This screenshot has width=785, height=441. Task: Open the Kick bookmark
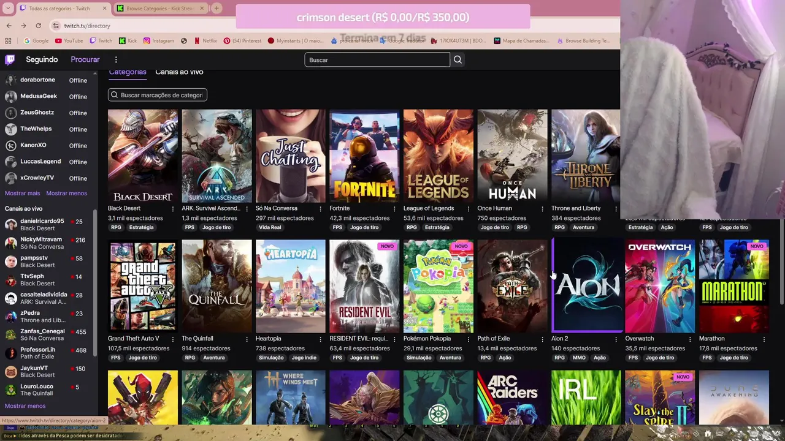pos(128,41)
